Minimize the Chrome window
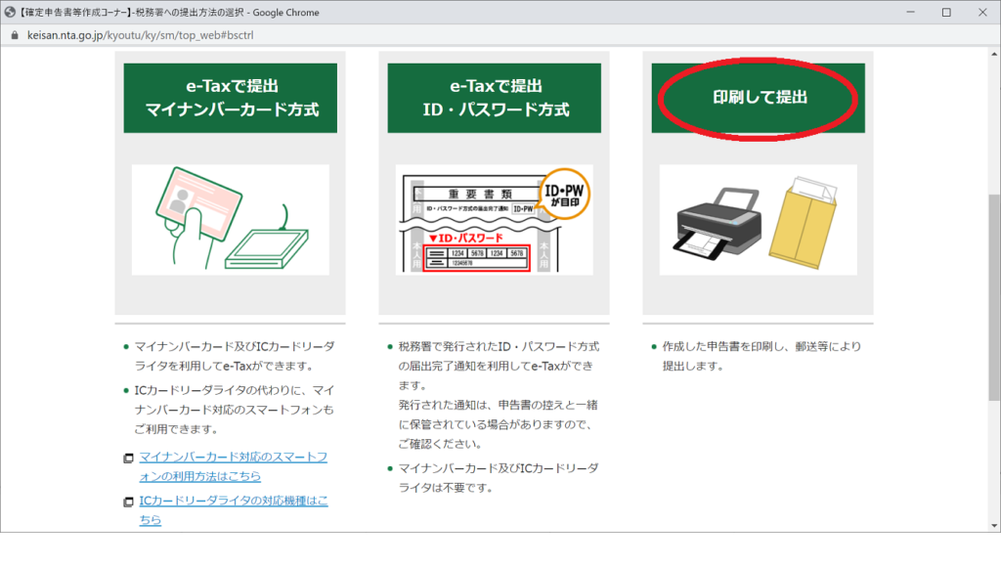Screen dimensions: 1001x568 tap(911, 12)
